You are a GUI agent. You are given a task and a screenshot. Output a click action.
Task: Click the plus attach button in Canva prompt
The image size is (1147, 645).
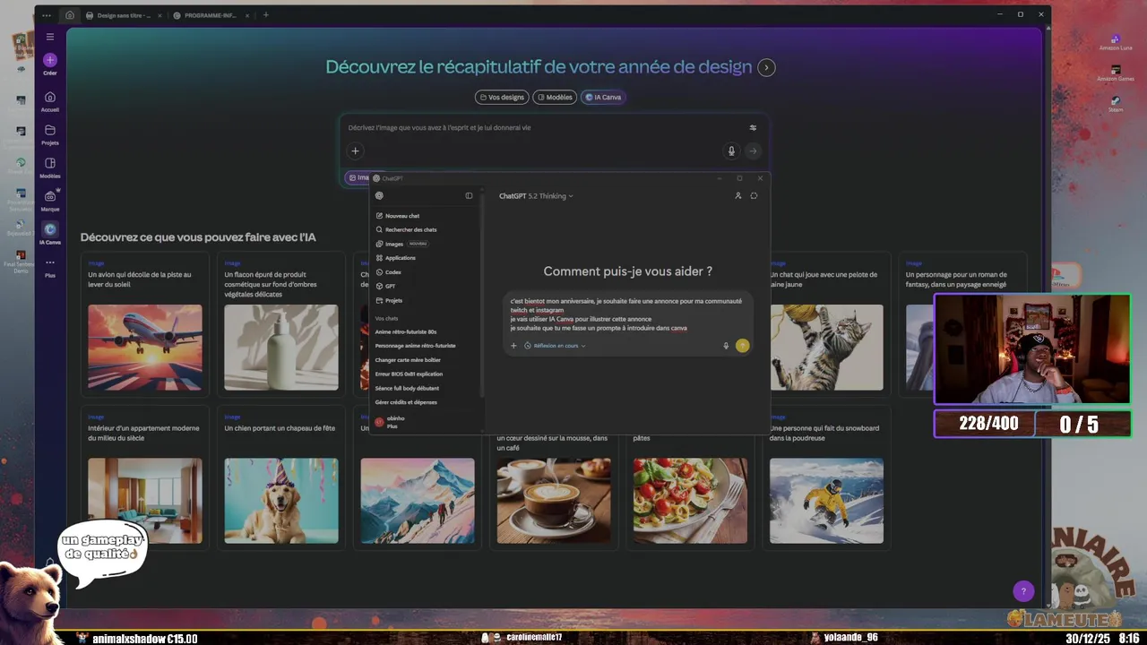(x=355, y=151)
